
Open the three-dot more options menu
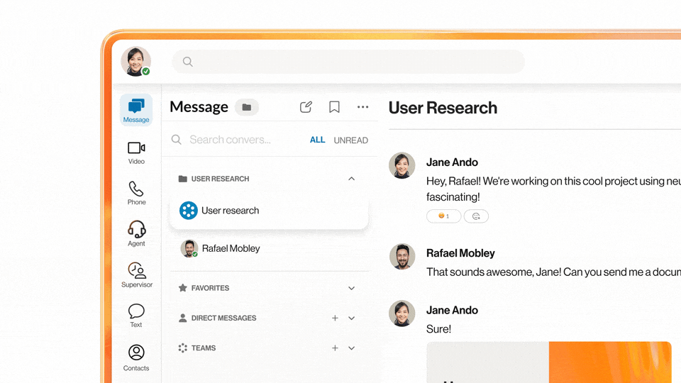pos(362,107)
